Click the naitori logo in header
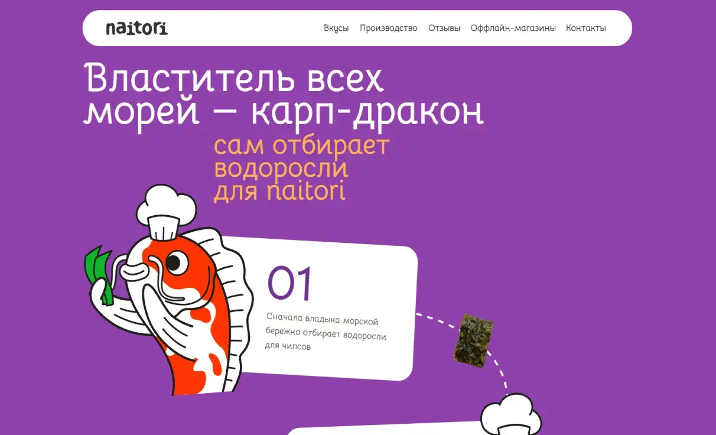The height and width of the screenshot is (435, 716). [x=136, y=28]
